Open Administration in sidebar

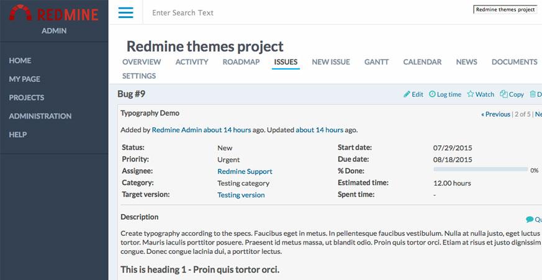pos(40,116)
